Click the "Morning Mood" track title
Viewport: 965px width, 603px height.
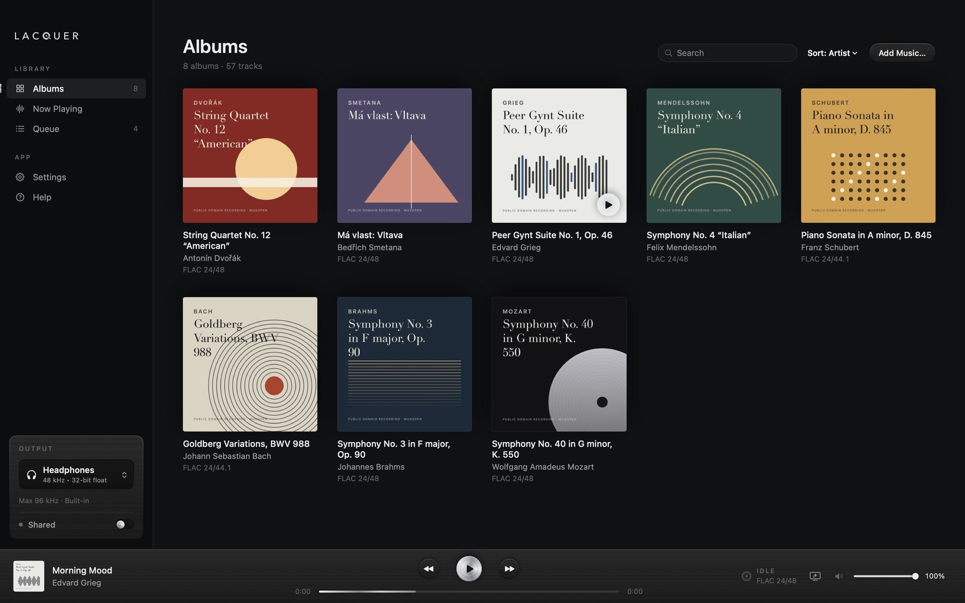click(x=82, y=570)
